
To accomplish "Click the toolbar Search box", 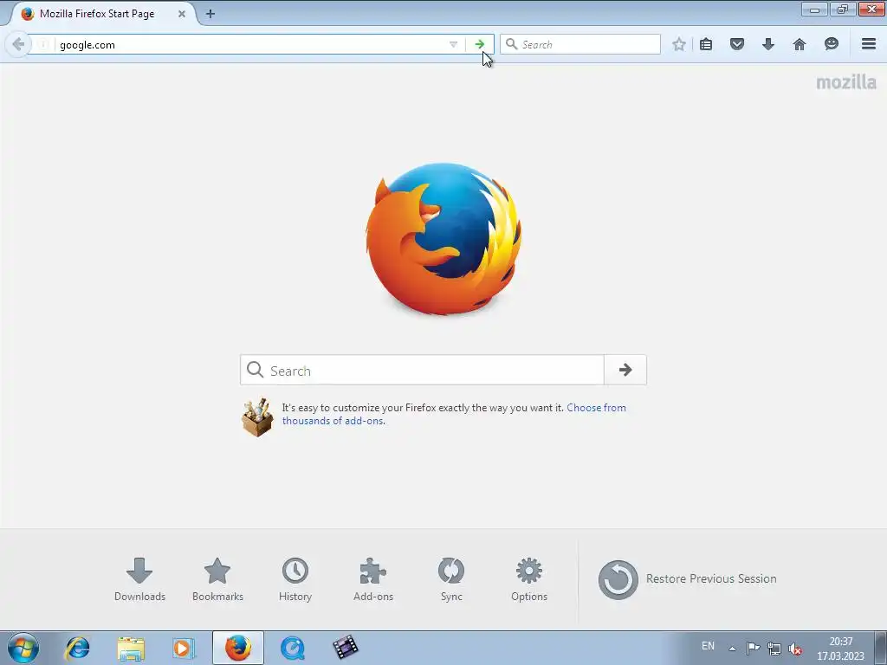I will click(580, 44).
